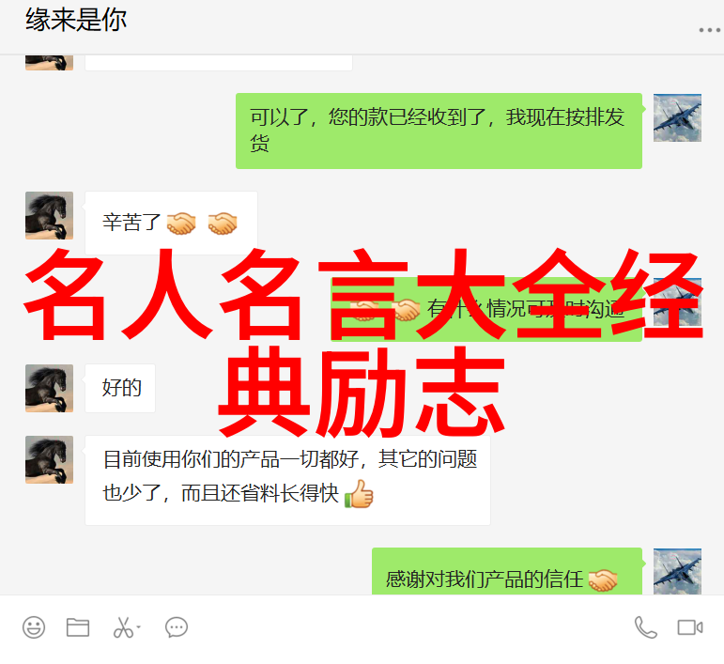Click horse avatar beside 辛苦了 message

(49, 216)
